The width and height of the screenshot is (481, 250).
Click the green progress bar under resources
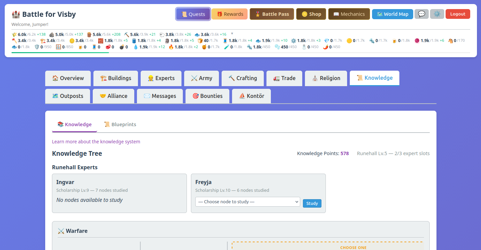[60, 52]
